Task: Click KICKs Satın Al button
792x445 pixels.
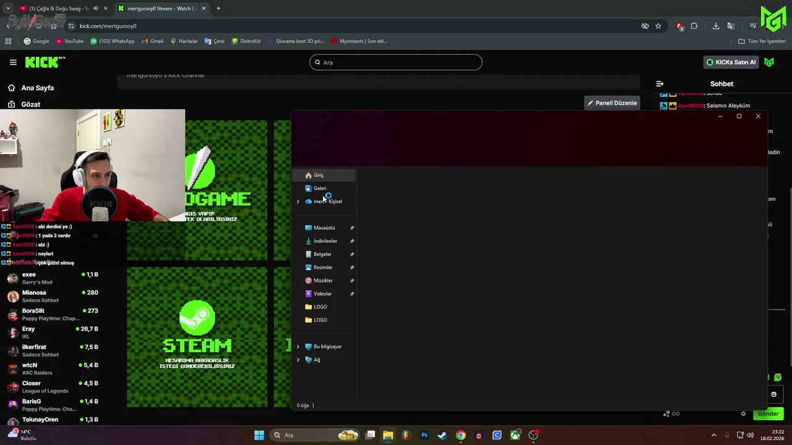Action: (731, 62)
